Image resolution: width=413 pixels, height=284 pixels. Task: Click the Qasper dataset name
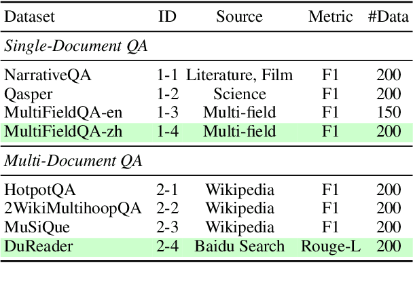[x=26, y=94]
